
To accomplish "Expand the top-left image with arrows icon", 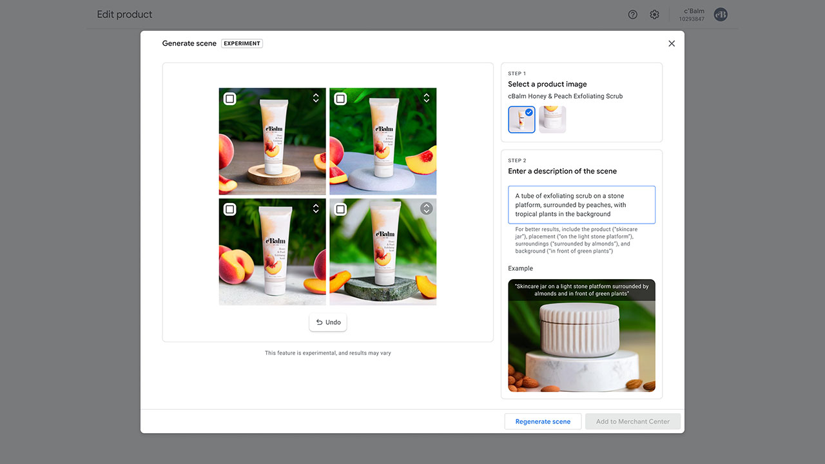I will point(316,98).
